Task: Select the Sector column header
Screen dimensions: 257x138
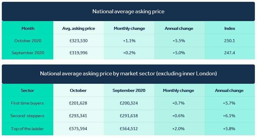Action: (27, 90)
